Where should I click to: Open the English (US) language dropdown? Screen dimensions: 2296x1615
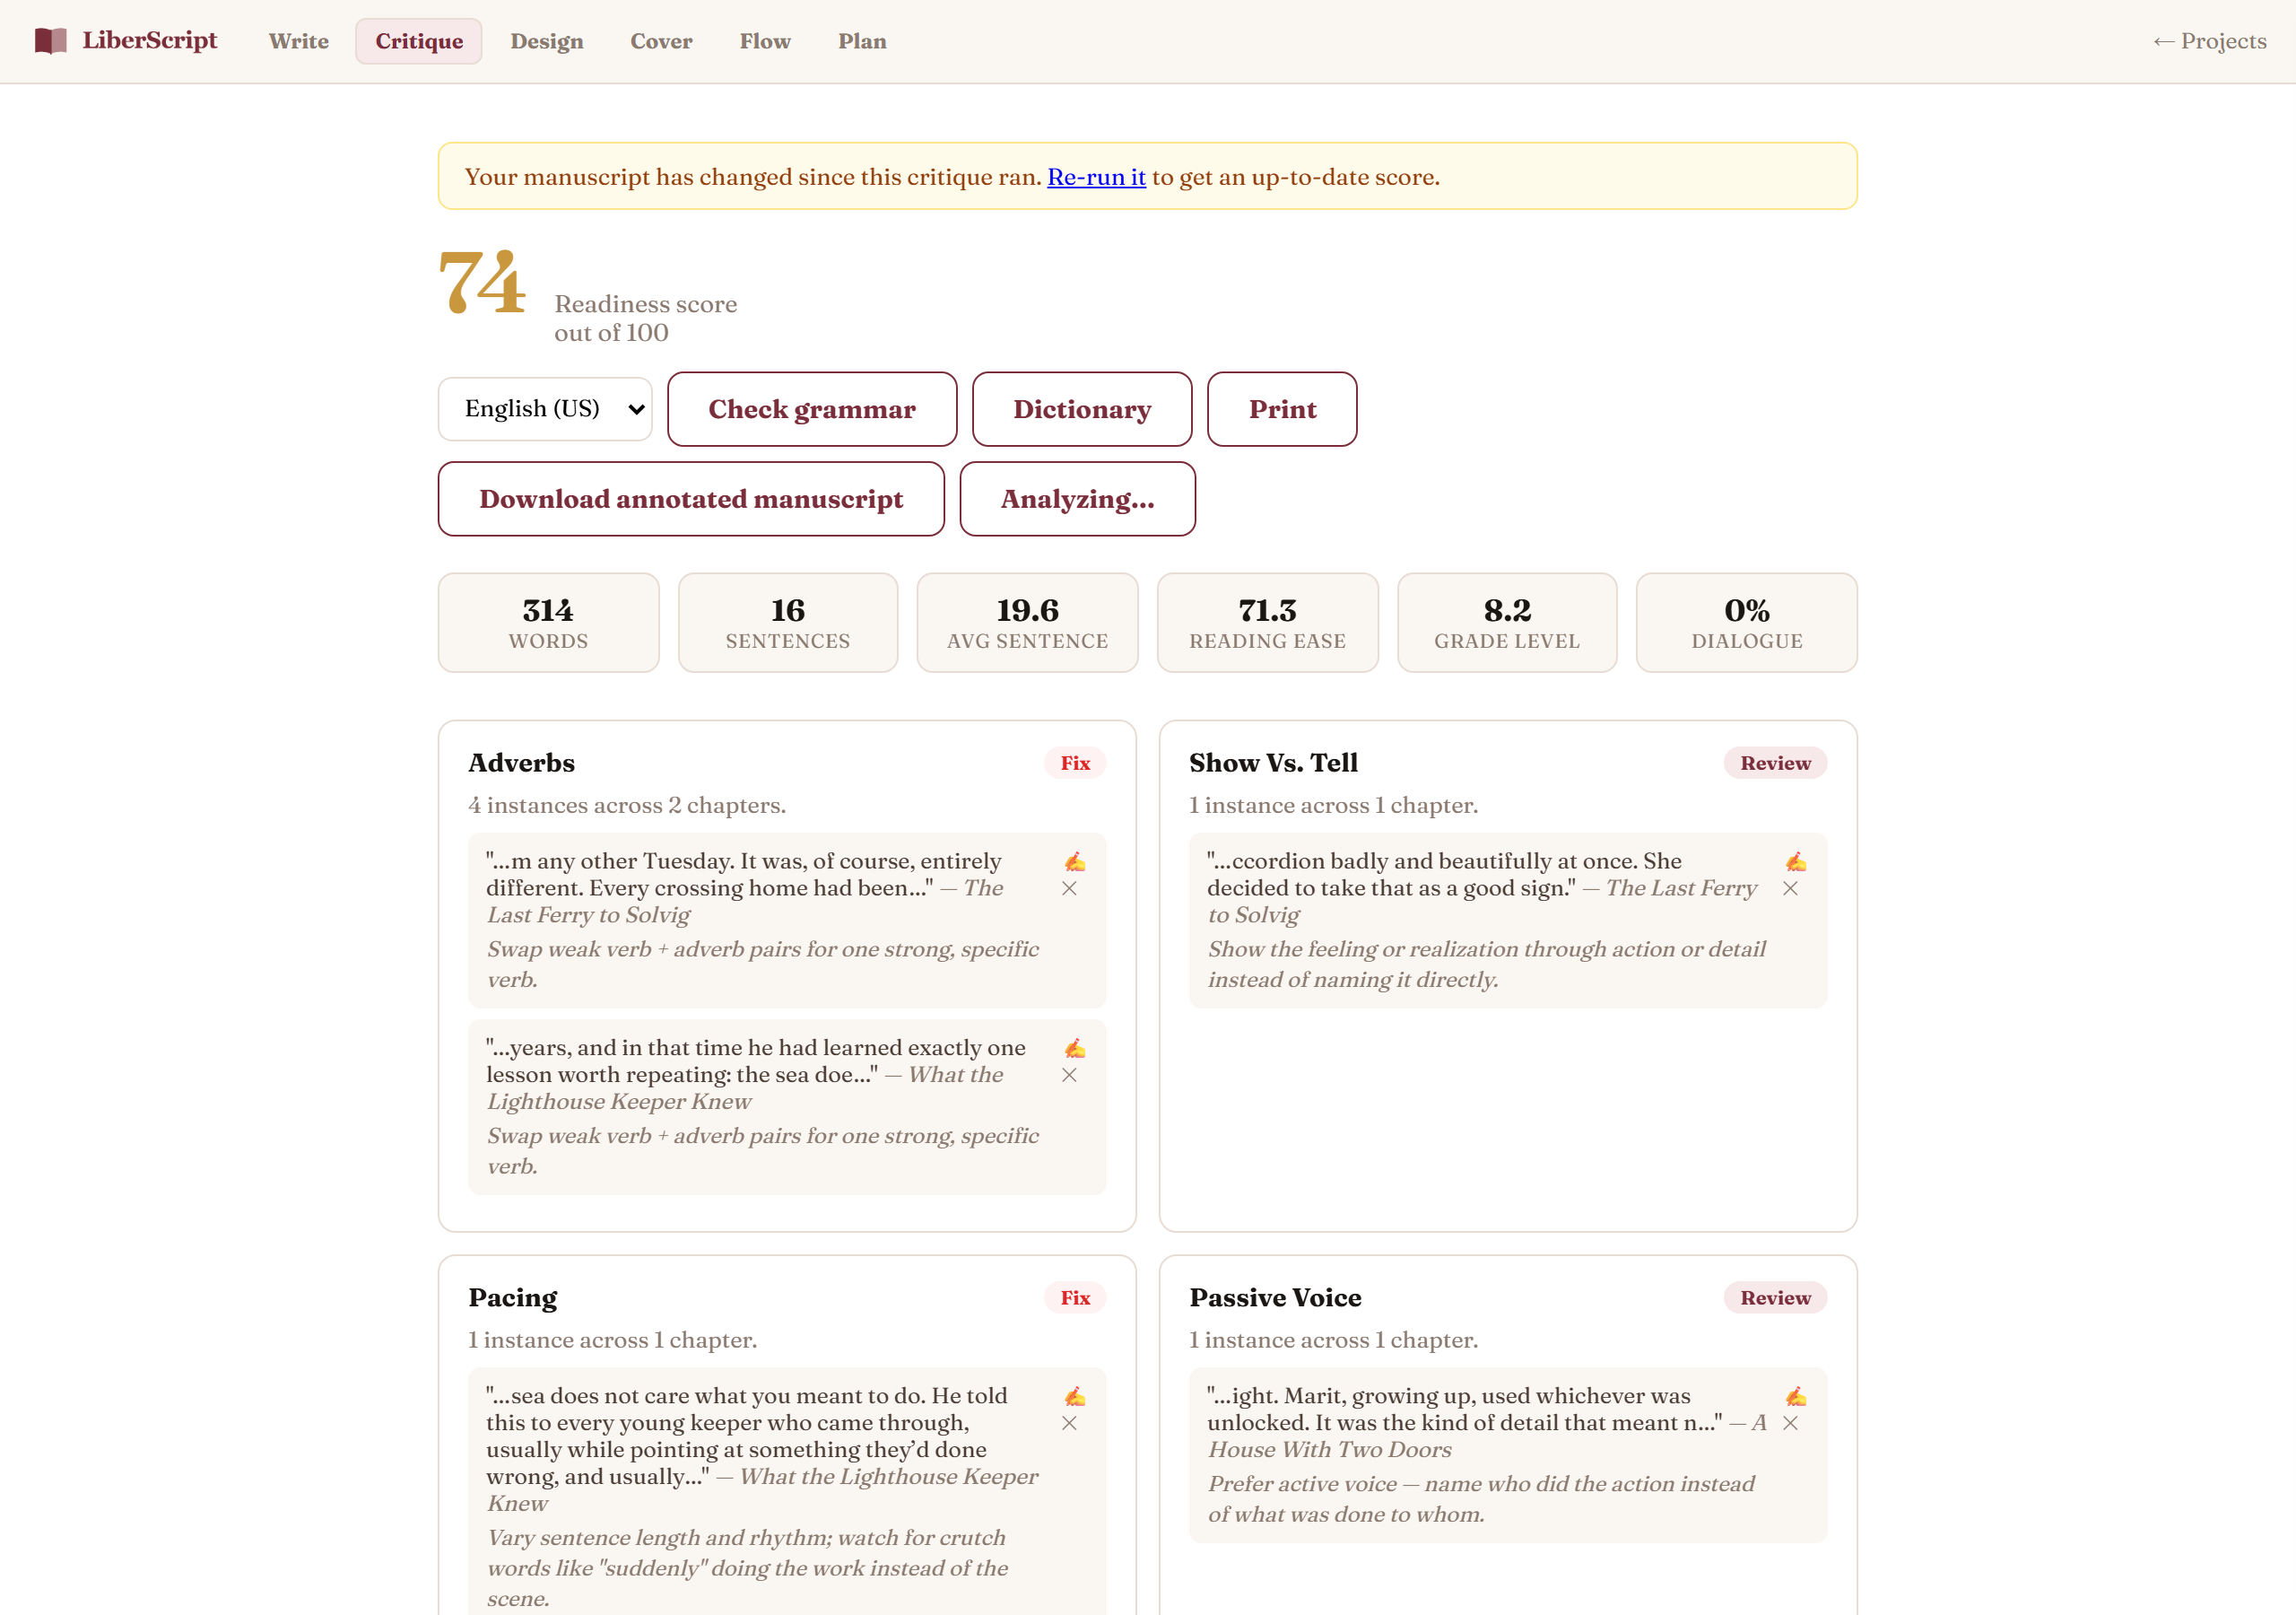tap(545, 408)
